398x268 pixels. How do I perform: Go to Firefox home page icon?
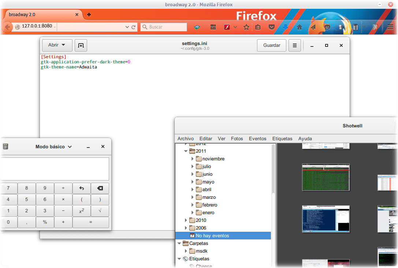[x=299, y=27]
